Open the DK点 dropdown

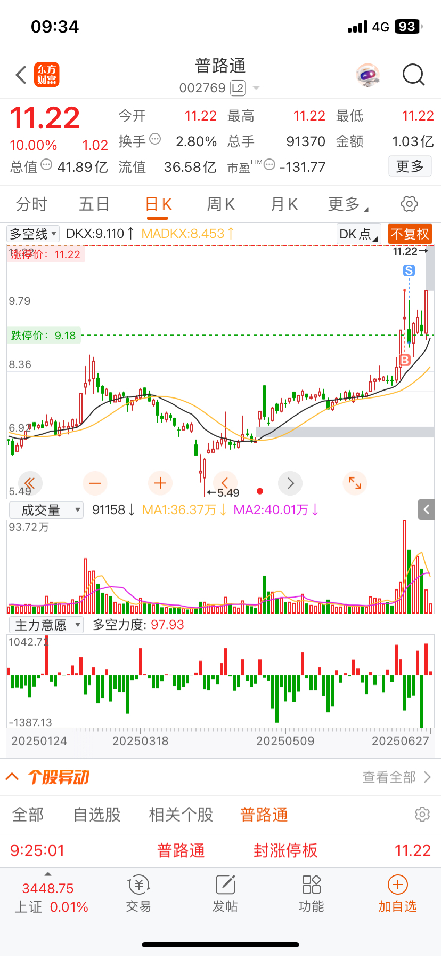point(359,234)
